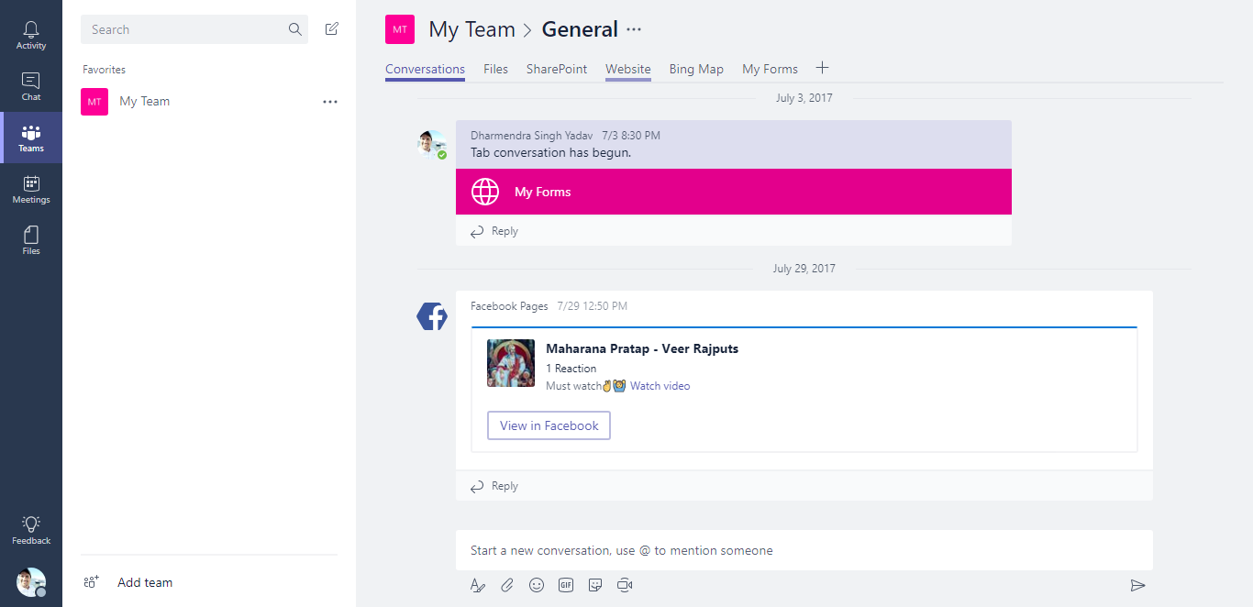Click the General channel title

(x=580, y=29)
